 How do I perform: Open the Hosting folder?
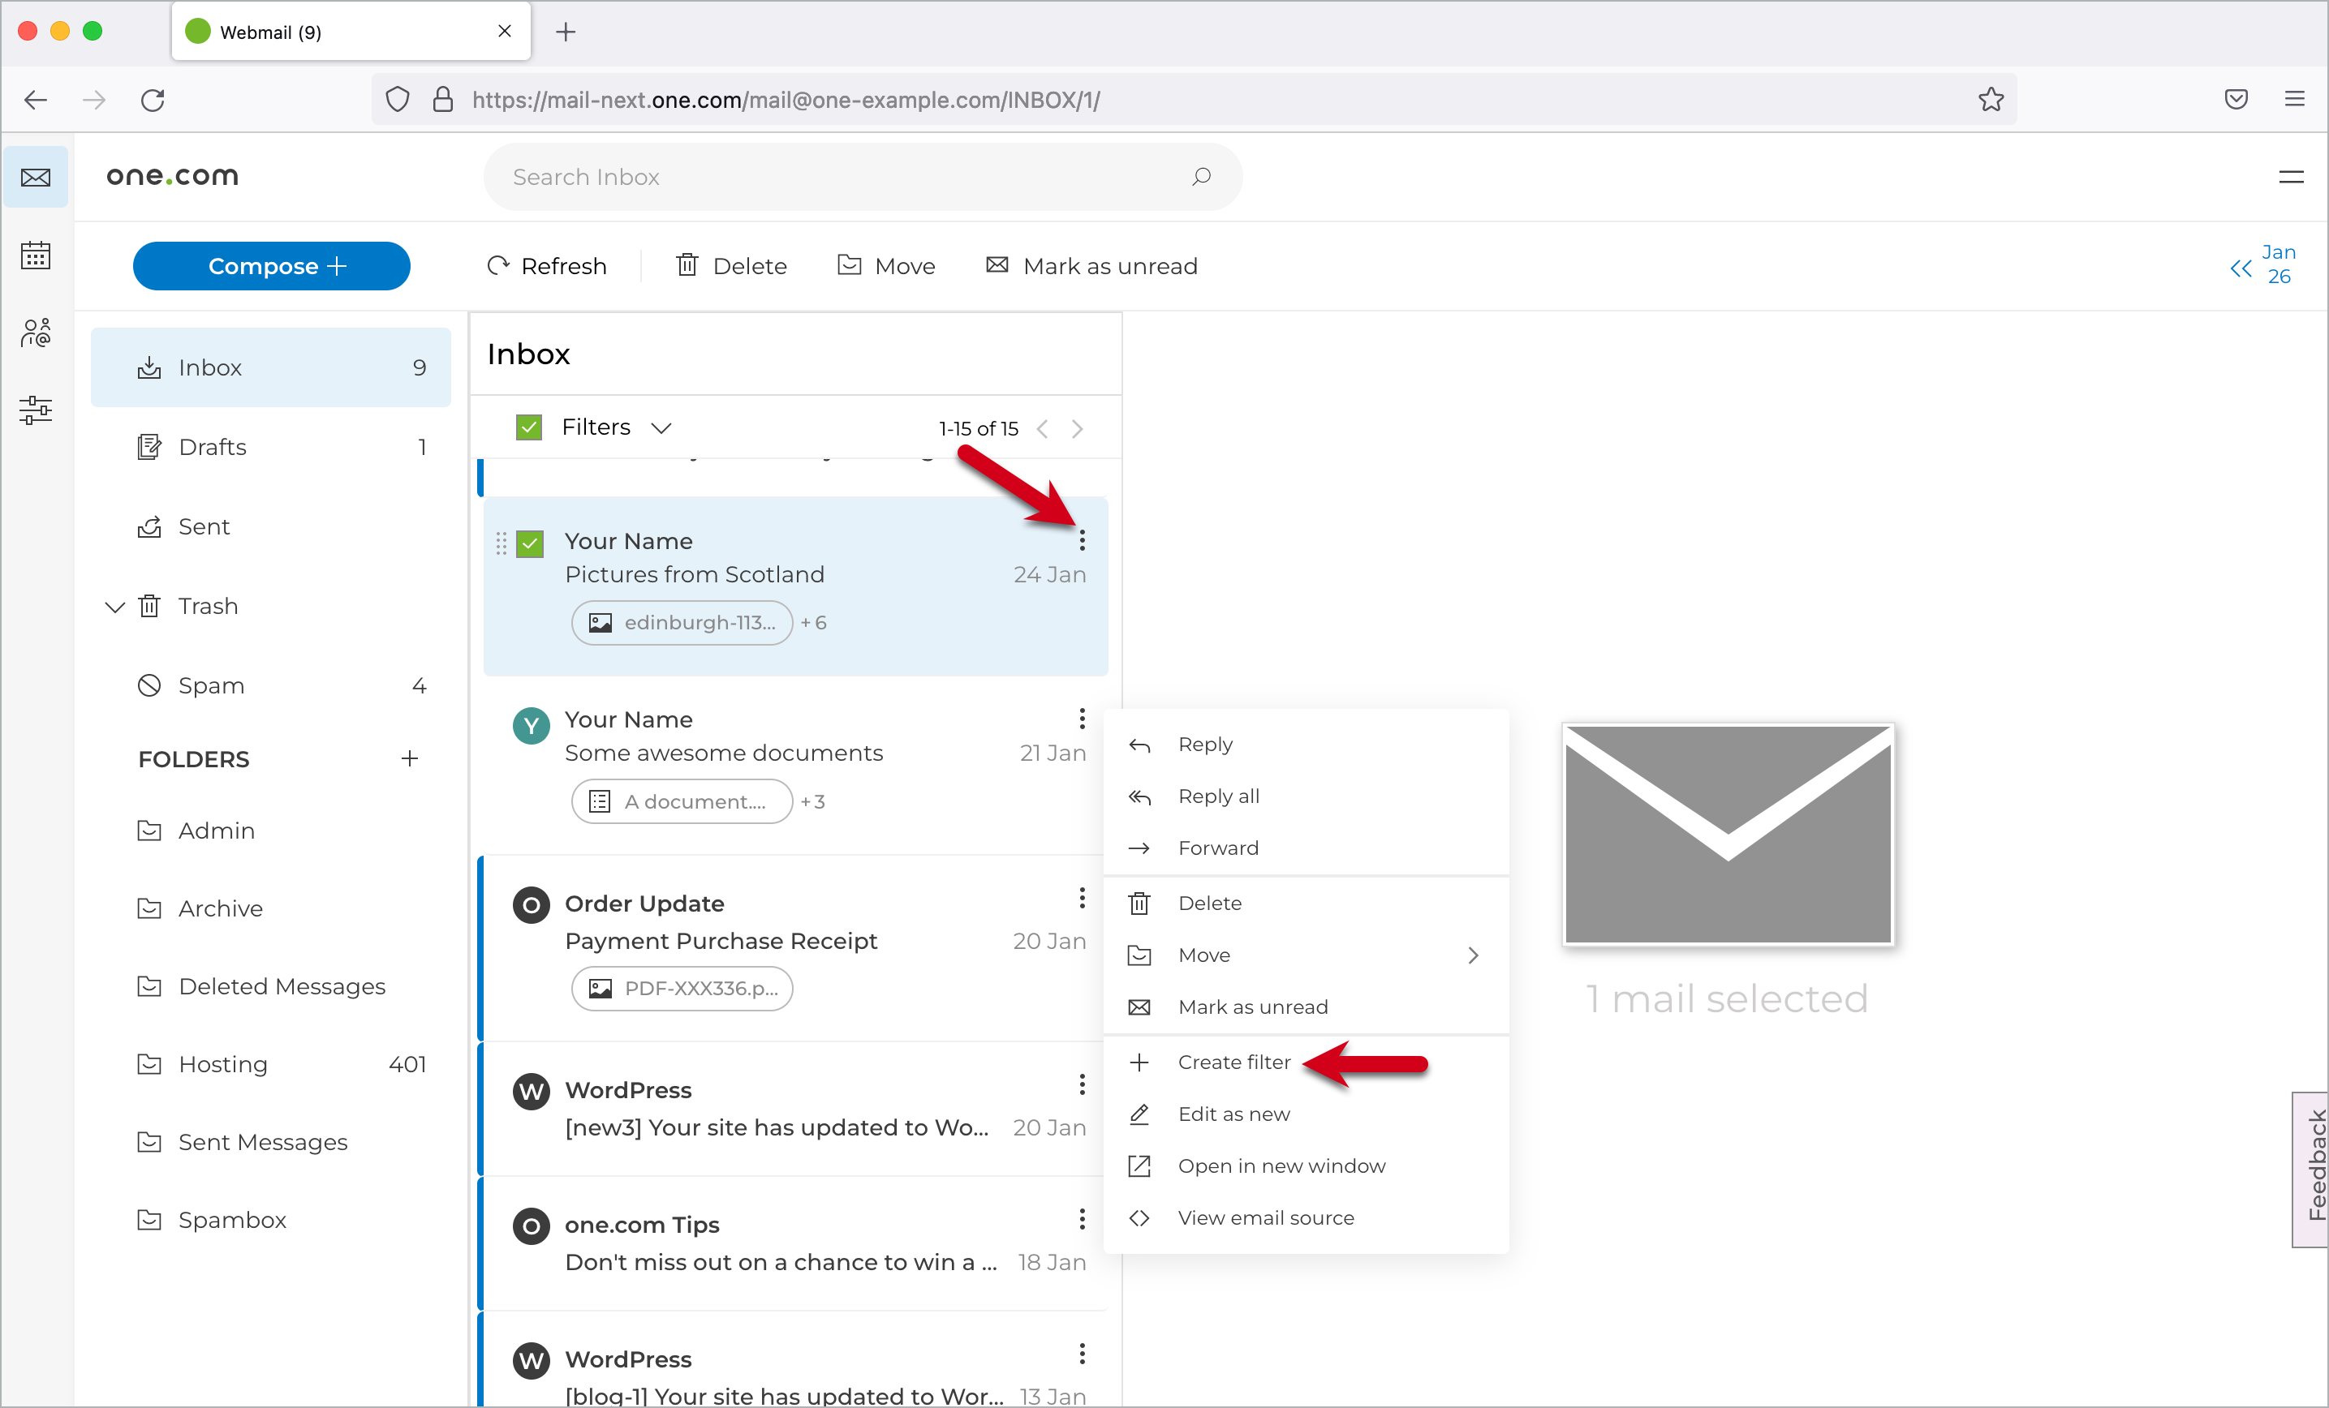[x=223, y=1064]
